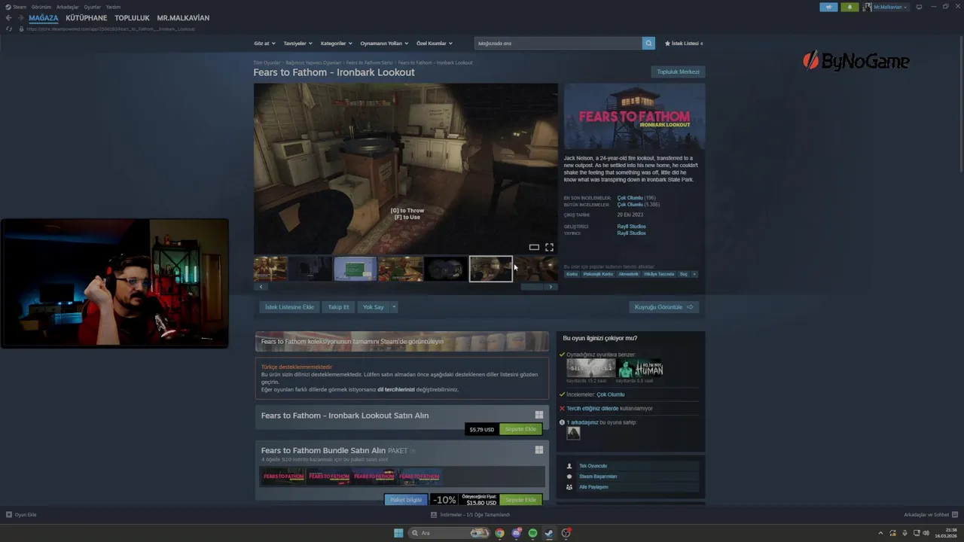Show hidden system tray icons

[880, 533]
